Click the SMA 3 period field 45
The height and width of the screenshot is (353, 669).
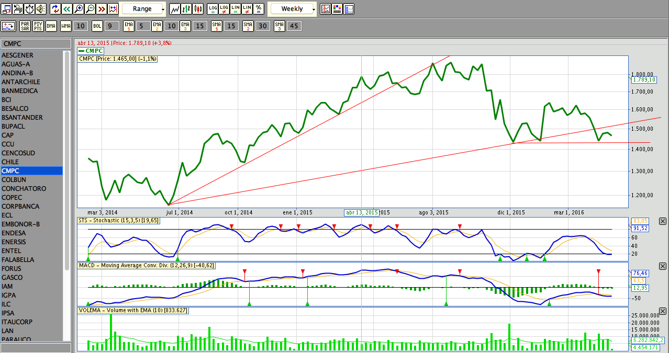click(294, 26)
